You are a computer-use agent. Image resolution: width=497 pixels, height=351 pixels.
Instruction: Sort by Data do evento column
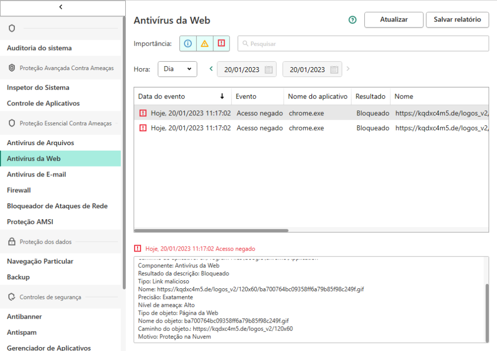click(182, 96)
